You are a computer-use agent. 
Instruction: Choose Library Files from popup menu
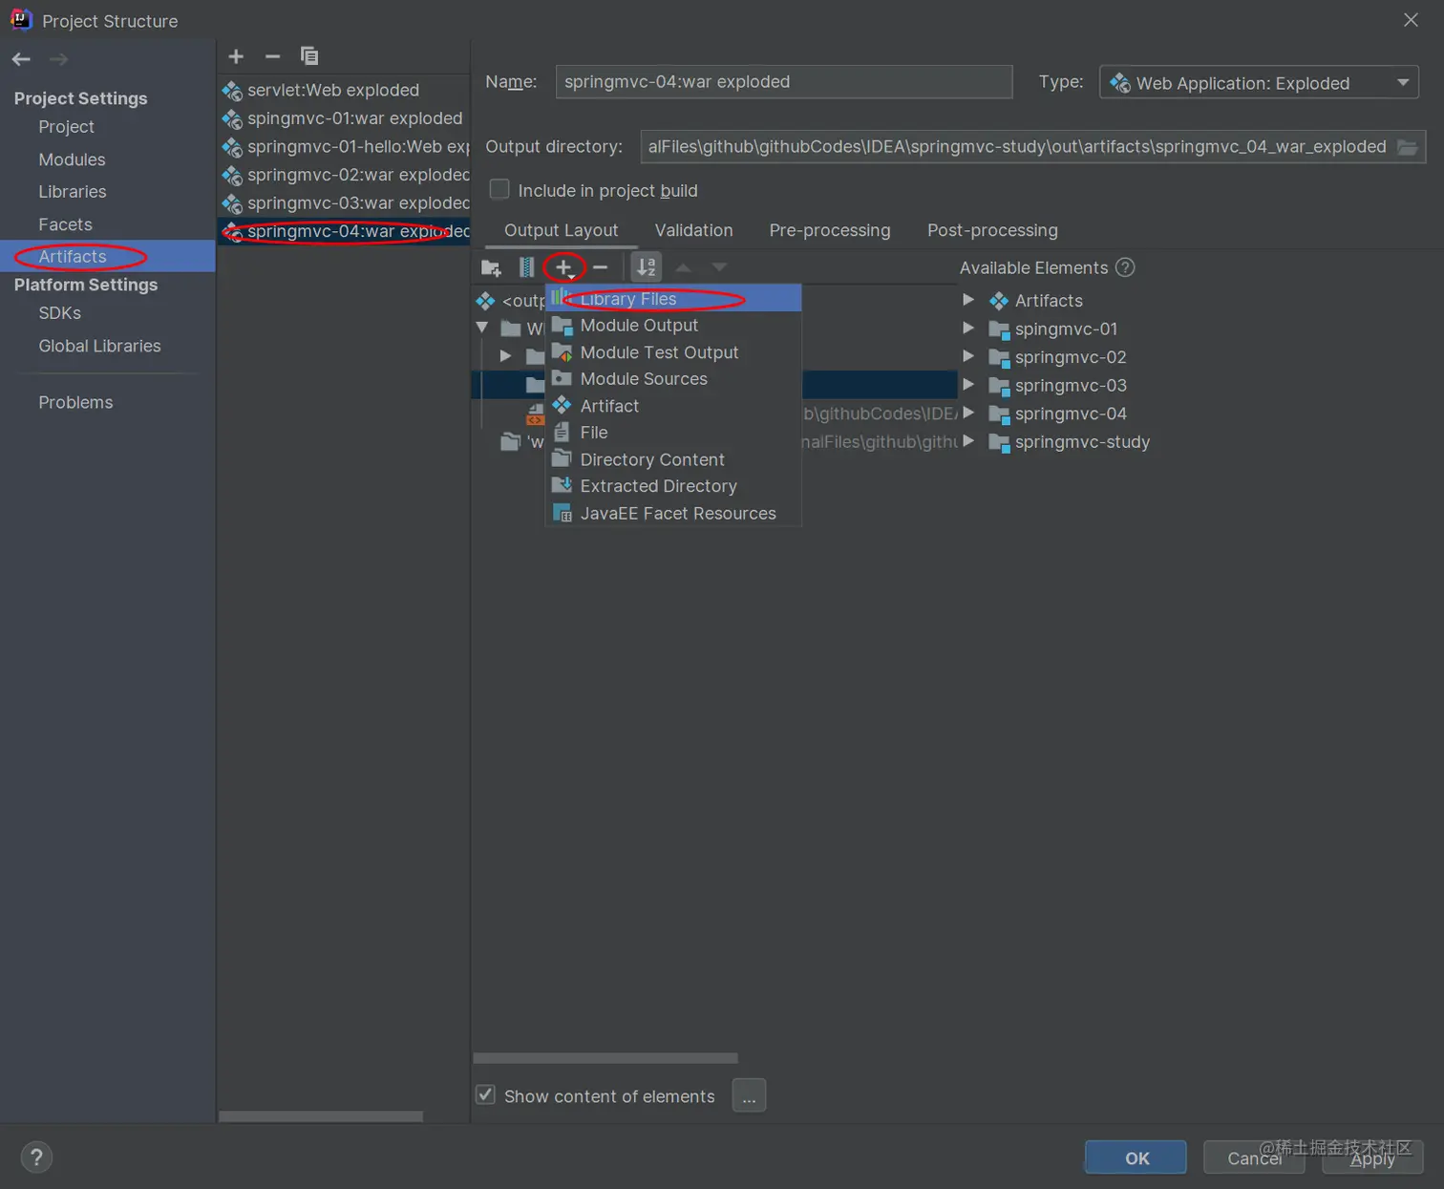tap(673, 299)
